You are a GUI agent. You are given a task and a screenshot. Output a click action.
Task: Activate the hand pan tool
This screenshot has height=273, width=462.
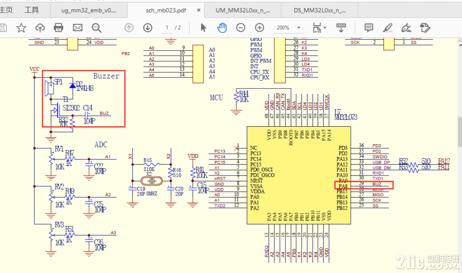(222, 28)
